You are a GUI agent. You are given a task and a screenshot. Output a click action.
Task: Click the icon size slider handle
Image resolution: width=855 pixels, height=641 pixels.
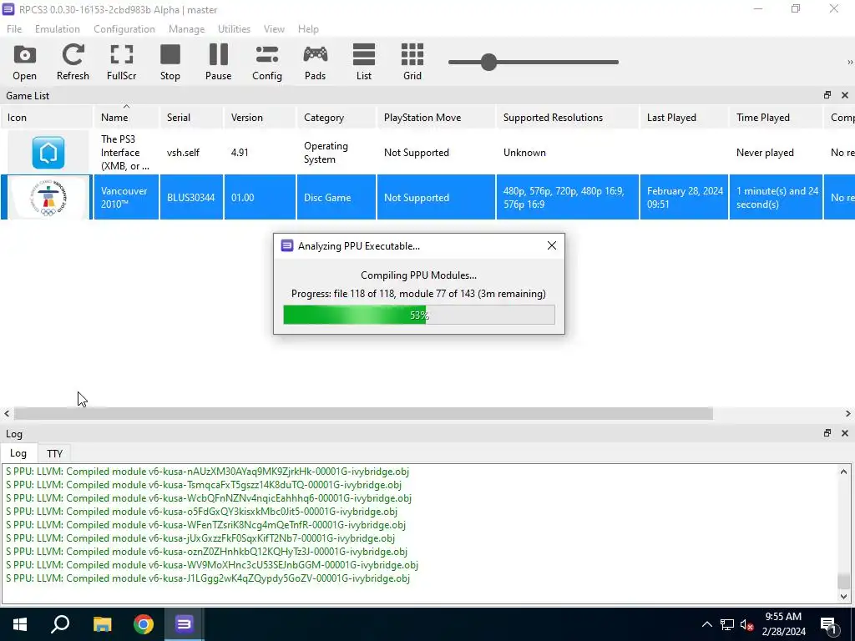click(488, 62)
